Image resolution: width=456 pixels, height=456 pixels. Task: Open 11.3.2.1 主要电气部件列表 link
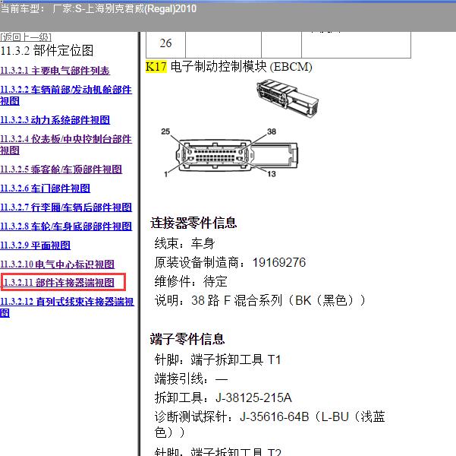[55, 71]
